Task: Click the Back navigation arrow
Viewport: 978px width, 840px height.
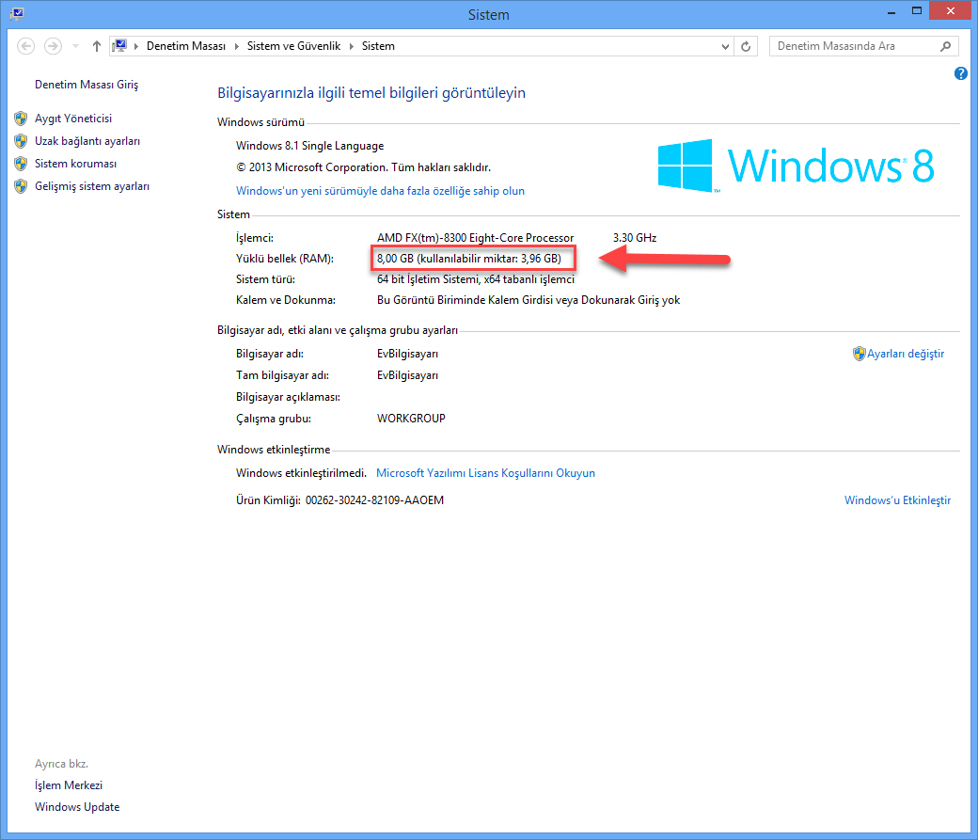Action: coord(25,46)
